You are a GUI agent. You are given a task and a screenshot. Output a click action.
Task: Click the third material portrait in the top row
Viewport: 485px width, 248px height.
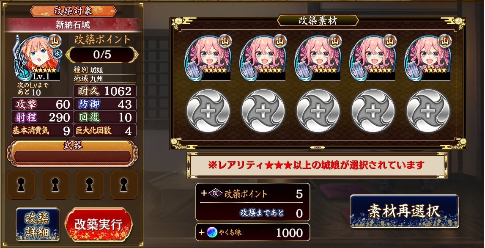click(x=318, y=58)
